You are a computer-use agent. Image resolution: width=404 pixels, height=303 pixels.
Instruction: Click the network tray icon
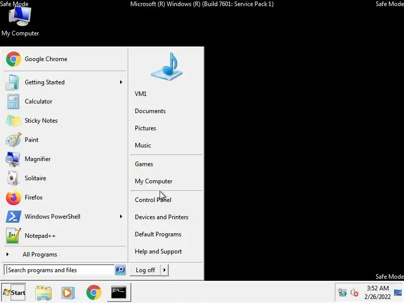[x=342, y=293]
